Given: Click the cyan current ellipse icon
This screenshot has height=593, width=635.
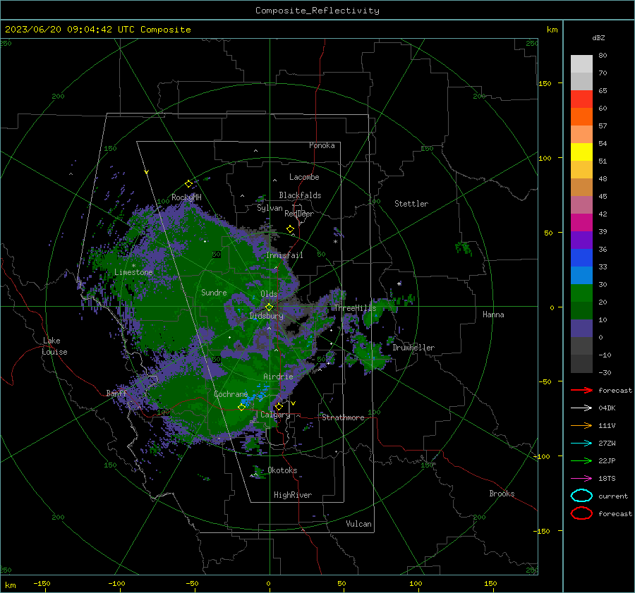Looking at the screenshot, I should [581, 496].
